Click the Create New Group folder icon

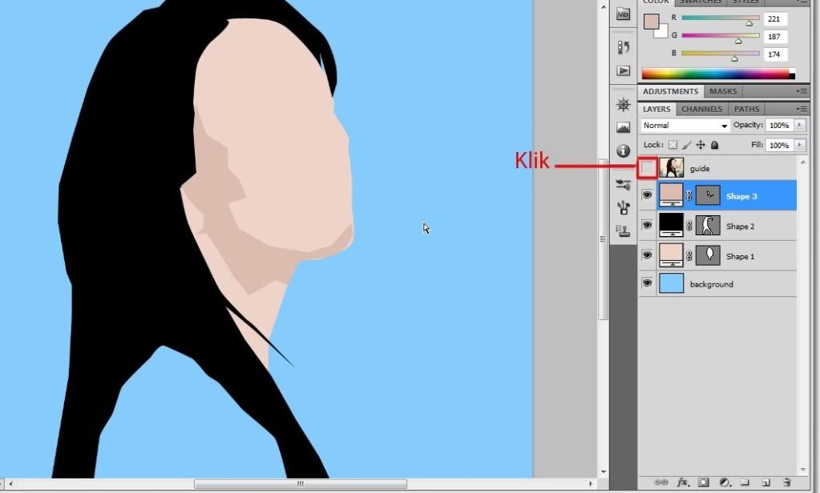tap(745, 482)
